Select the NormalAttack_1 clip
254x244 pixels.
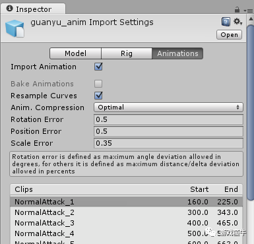tap(127, 202)
